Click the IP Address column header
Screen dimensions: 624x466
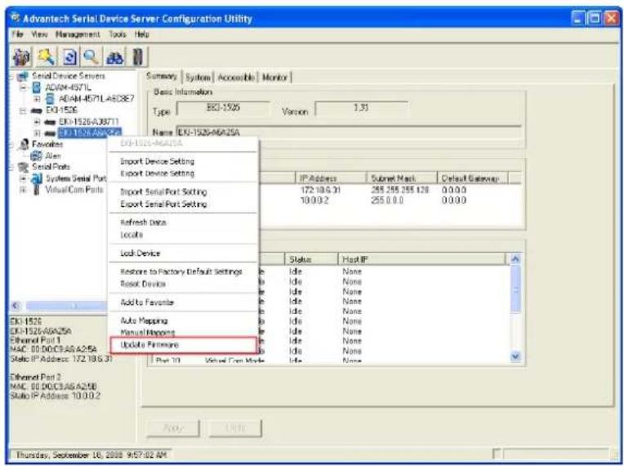point(331,178)
